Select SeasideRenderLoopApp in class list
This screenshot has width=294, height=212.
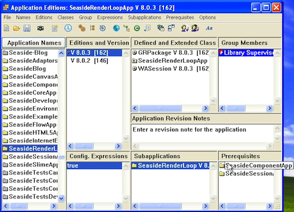pyautogui.click(x=171, y=60)
